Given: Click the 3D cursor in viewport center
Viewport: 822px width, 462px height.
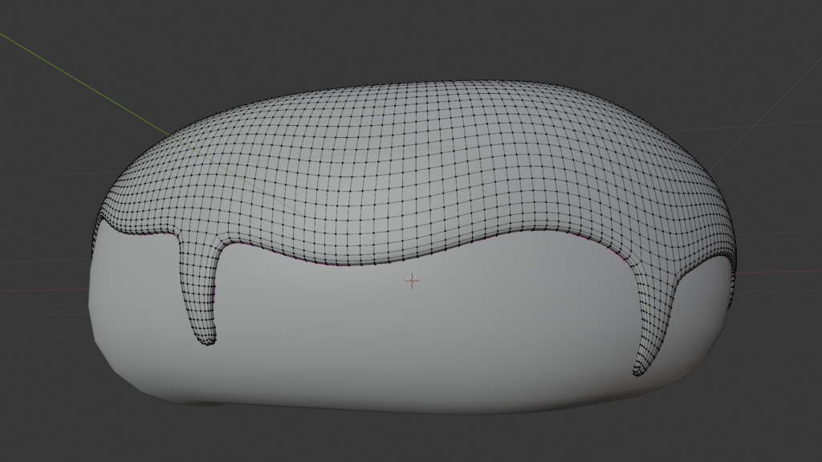Looking at the screenshot, I should [411, 282].
